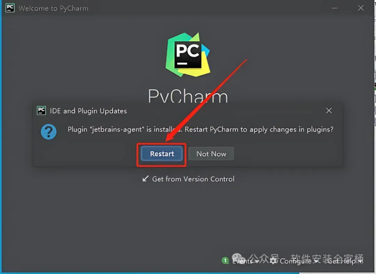Click the Get from Version Control arrow icon
Screen dimensions: 376x274
click(x=146, y=178)
